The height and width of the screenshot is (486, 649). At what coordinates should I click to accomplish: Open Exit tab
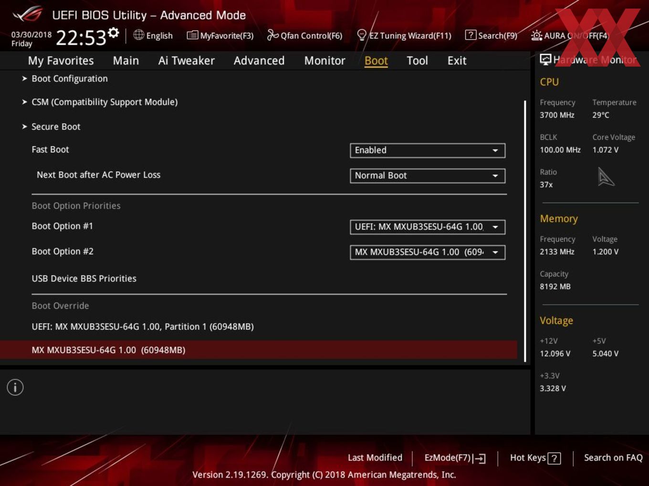pyautogui.click(x=457, y=61)
